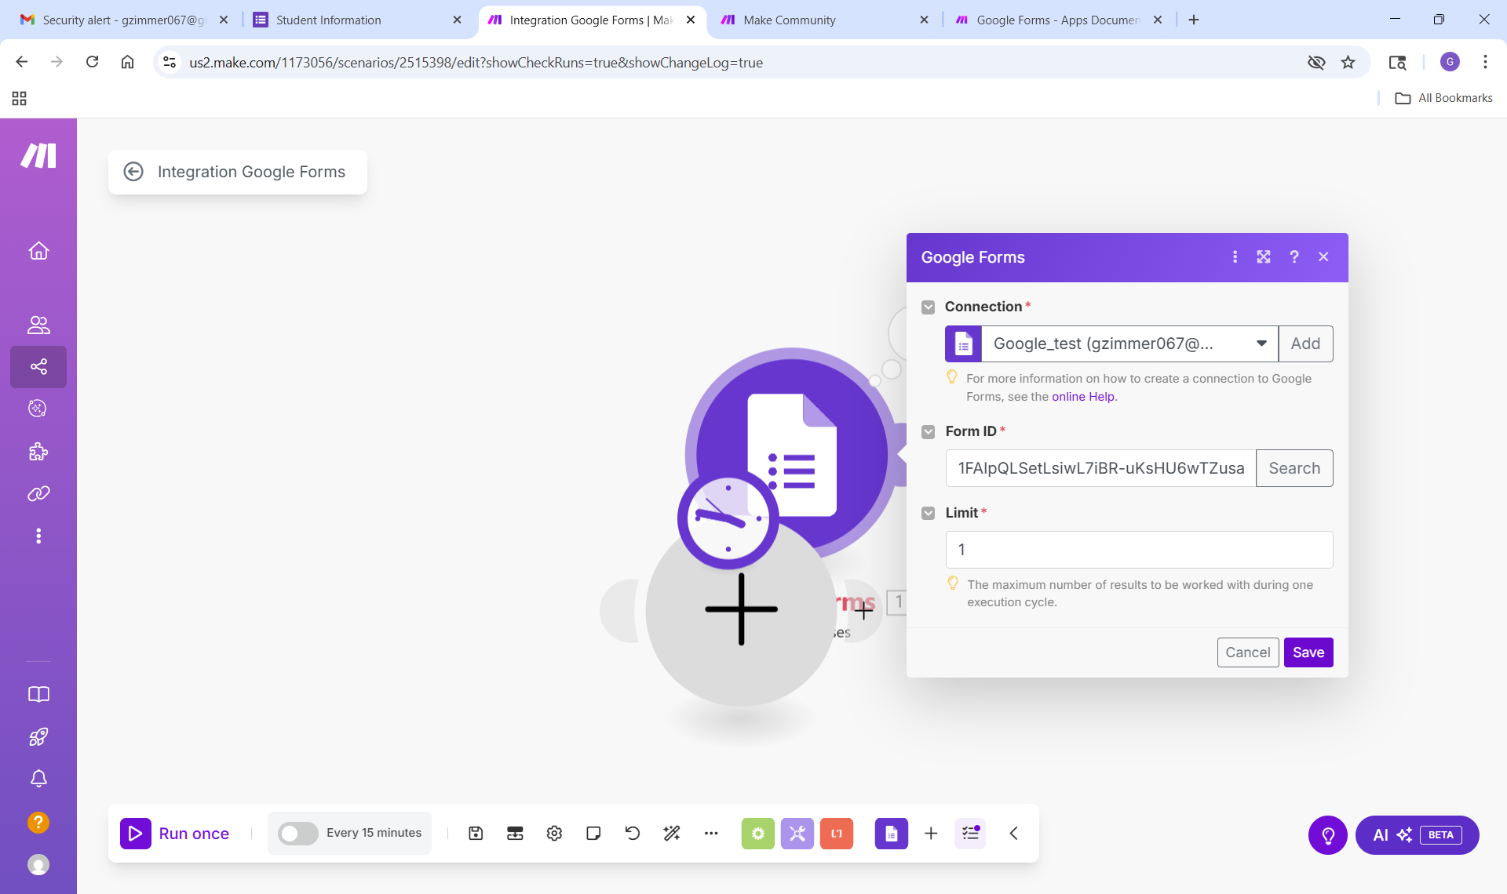Viewport: 1507px width, 894px height.
Task: Click the Search button for Form ID
Action: pos(1294,468)
